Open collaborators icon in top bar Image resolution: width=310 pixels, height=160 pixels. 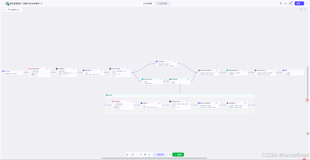click(290, 3)
